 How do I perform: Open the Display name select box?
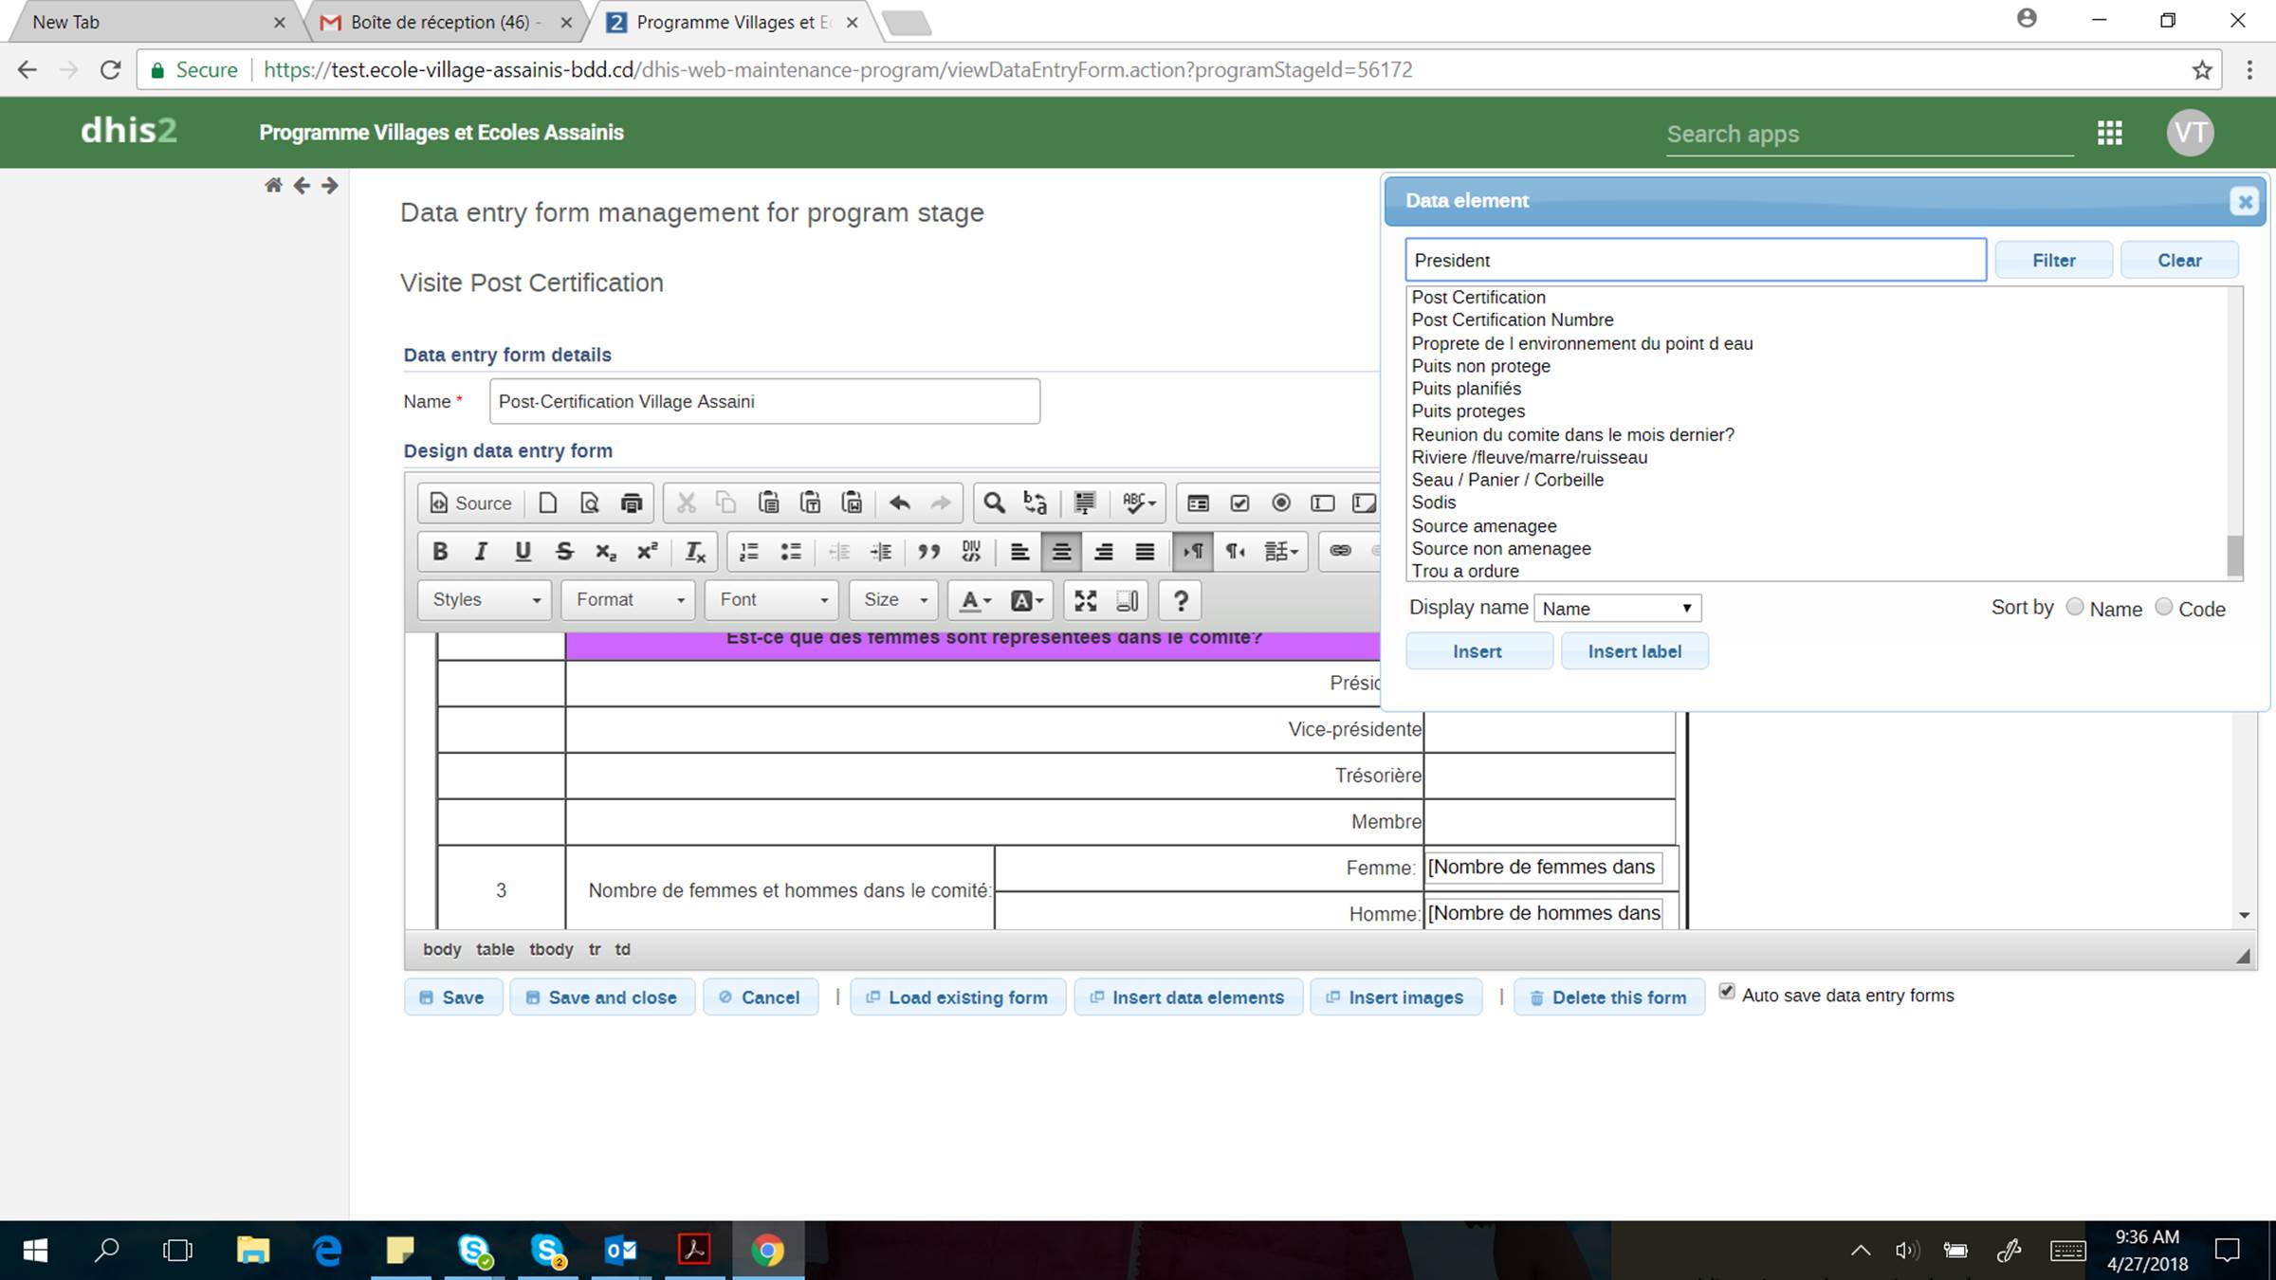click(x=1617, y=609)
